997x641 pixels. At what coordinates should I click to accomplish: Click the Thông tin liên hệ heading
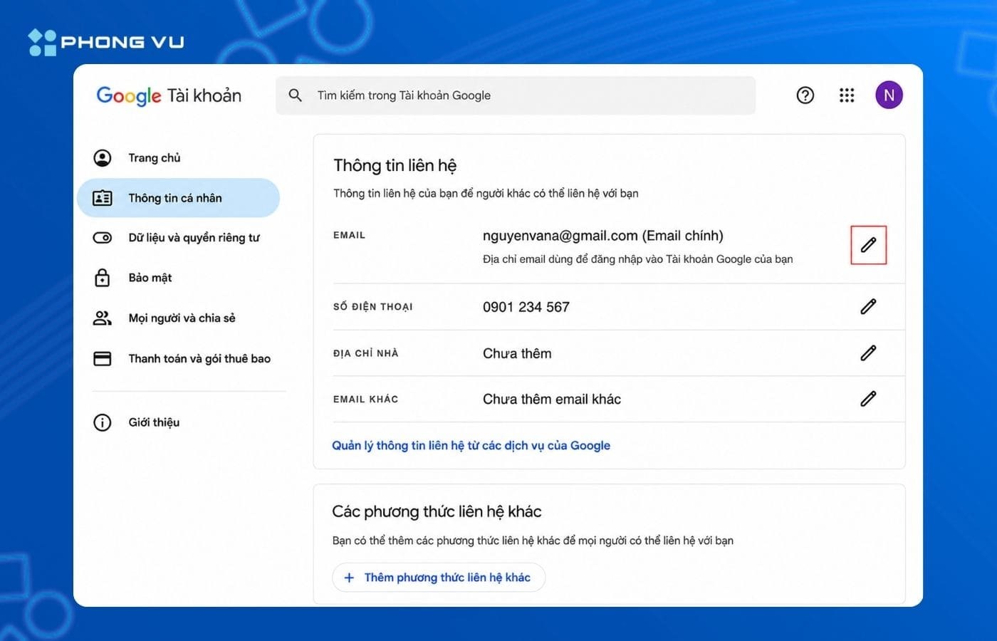(x=395, y=165)
